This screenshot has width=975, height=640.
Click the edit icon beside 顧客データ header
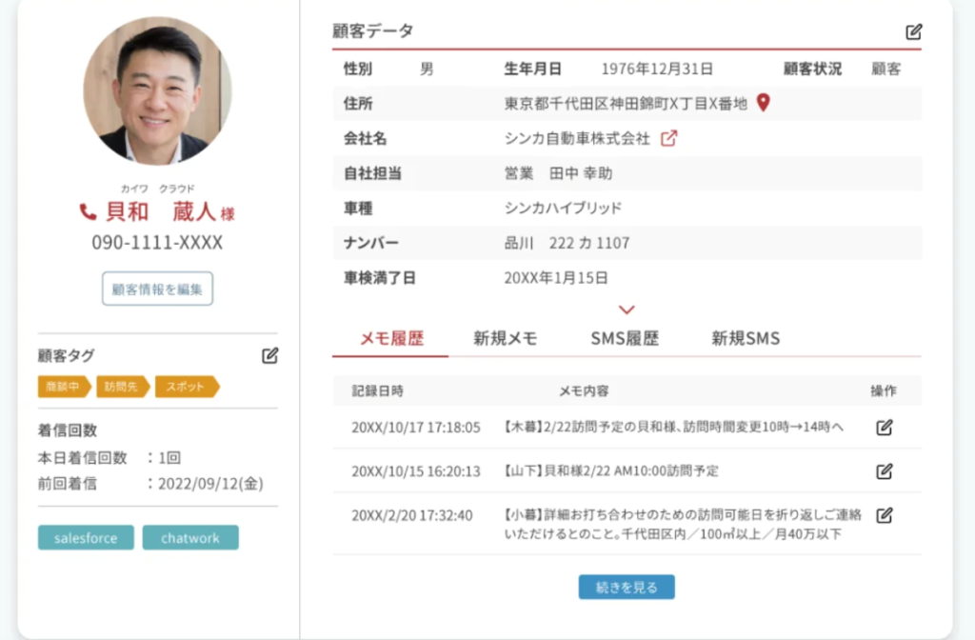click(913, 31)
